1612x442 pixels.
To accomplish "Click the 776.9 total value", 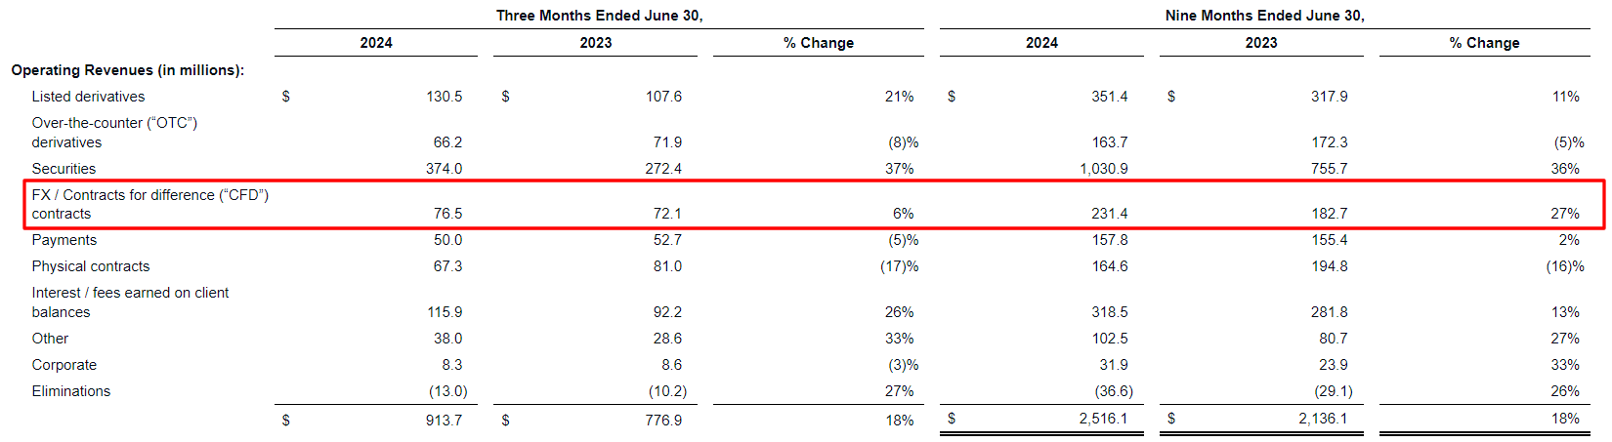I will pyautogui.click(x=663, y=420).
